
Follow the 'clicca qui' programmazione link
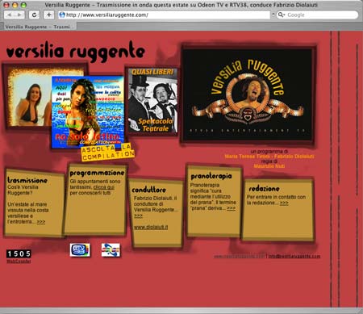point(104,187)
